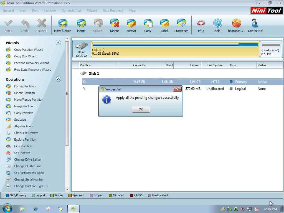Close the Successful dialog with X
284x213 pixels.
[x=177, y=89]
